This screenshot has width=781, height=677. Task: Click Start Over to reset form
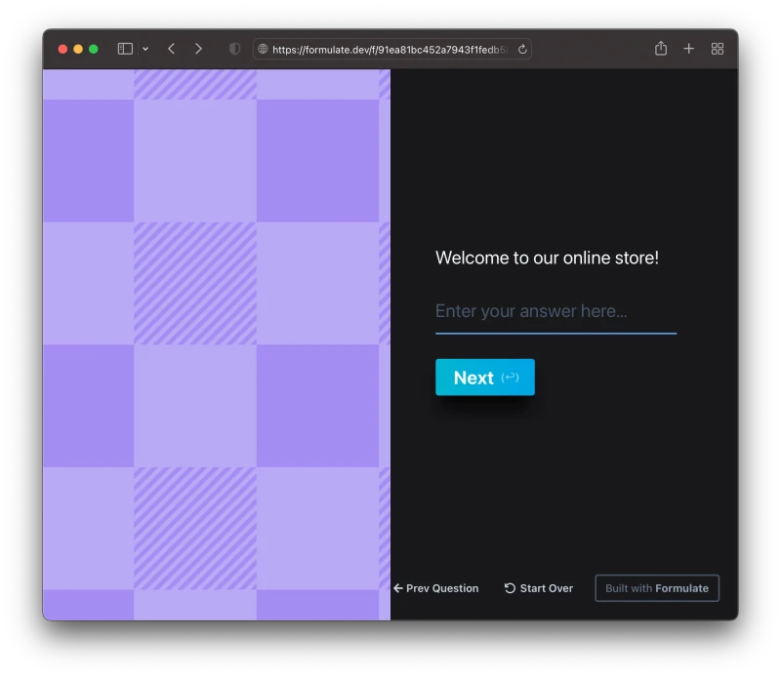click(x=539, y=588)
